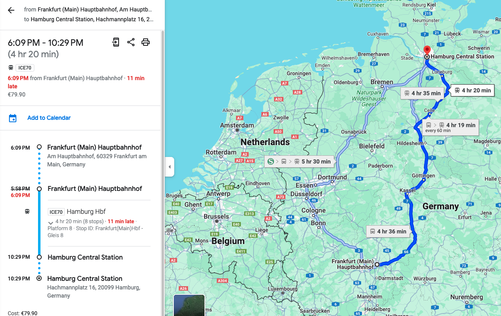
Task: Click train icon beside ICE70 Hamburg Hbf
Action: coord(27,212)
